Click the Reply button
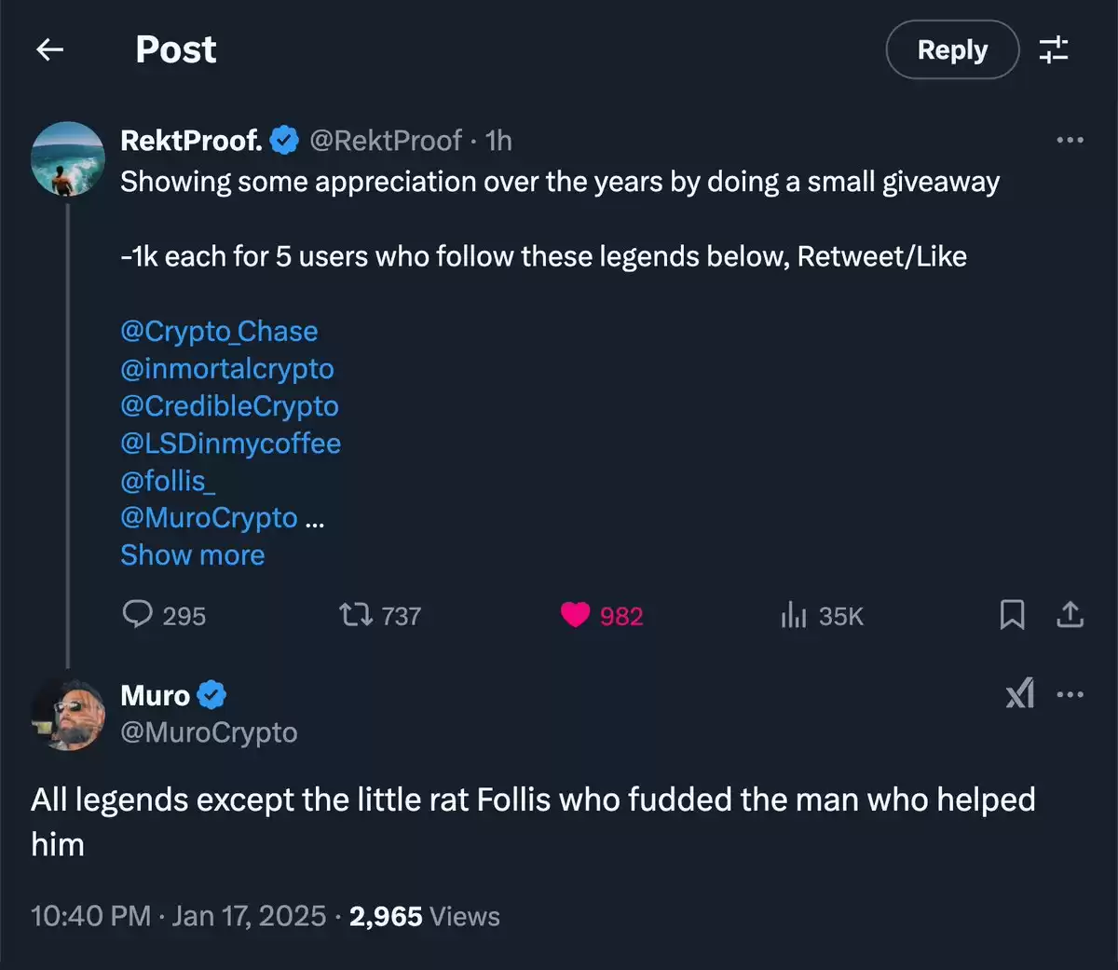The height and width of the screenshot is (970, 1118). [952, 49]
